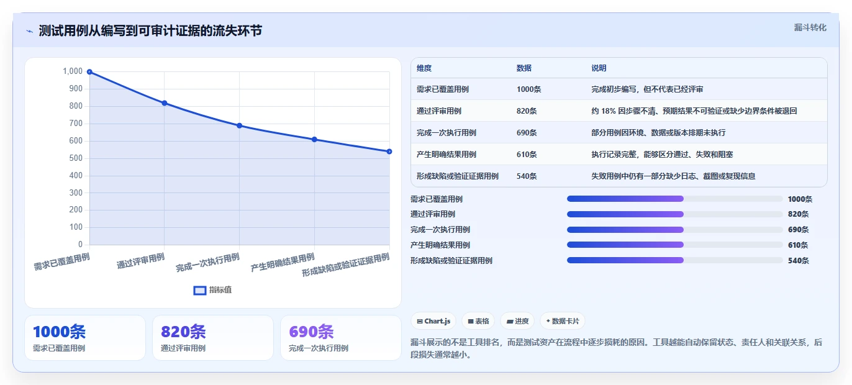Viewport: 852px width, 385px height.
Task: Click the 完成初步编写，但不代表已经评审 description cell
Action: tap(648, 89)
